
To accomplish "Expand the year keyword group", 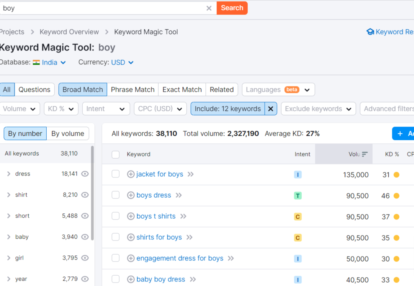I will point(9,279).
